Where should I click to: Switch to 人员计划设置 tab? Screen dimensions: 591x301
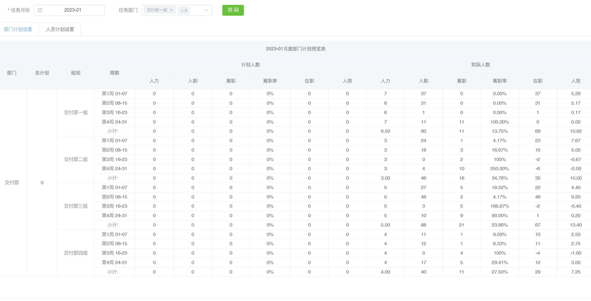coord(60,29)
